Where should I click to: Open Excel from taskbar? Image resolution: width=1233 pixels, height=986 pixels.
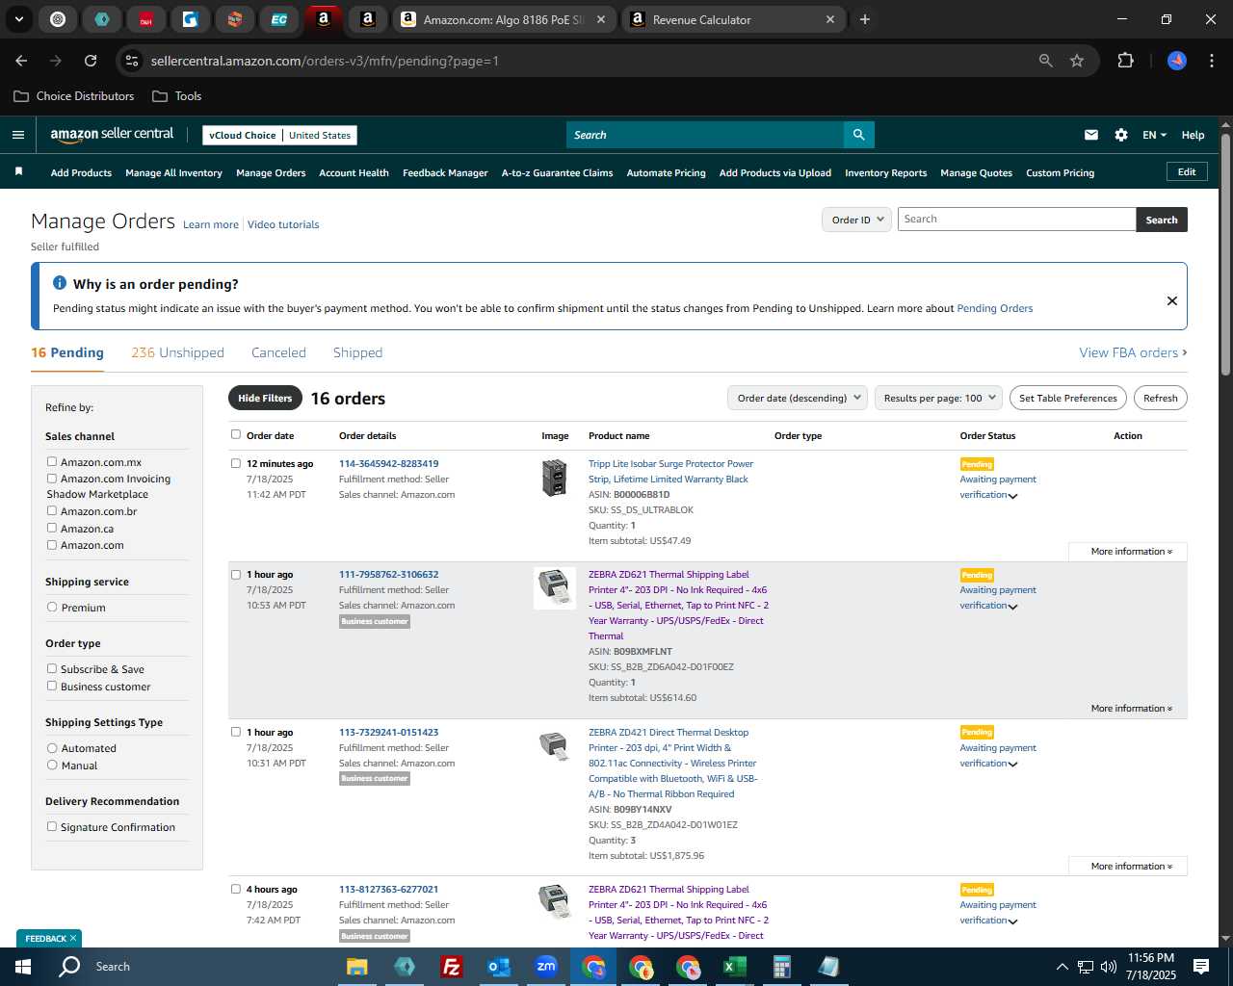[x=734, y=967]
